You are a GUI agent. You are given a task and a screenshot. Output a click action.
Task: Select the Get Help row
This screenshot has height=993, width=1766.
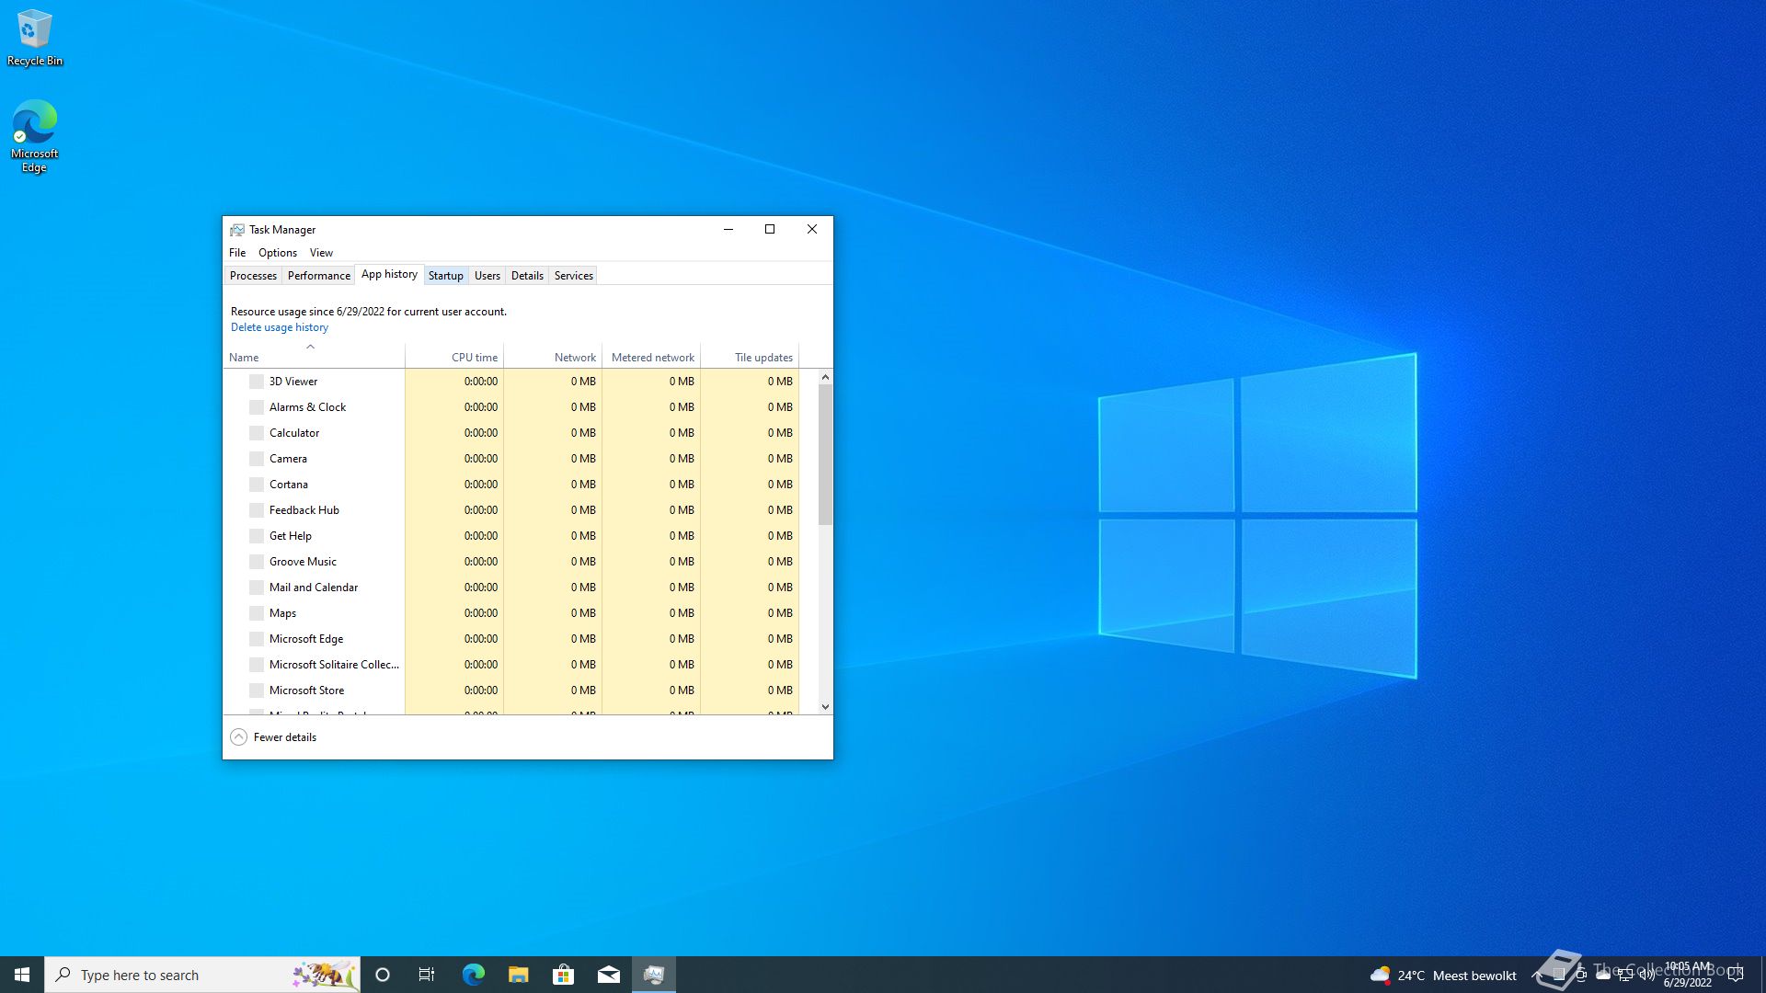pyautogui.click(x=510, y=536)
